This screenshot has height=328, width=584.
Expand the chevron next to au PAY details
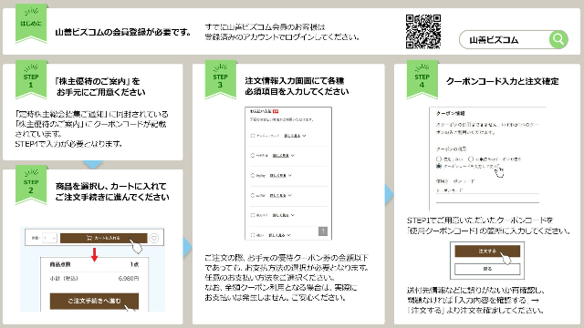click(x=290, y=195)
